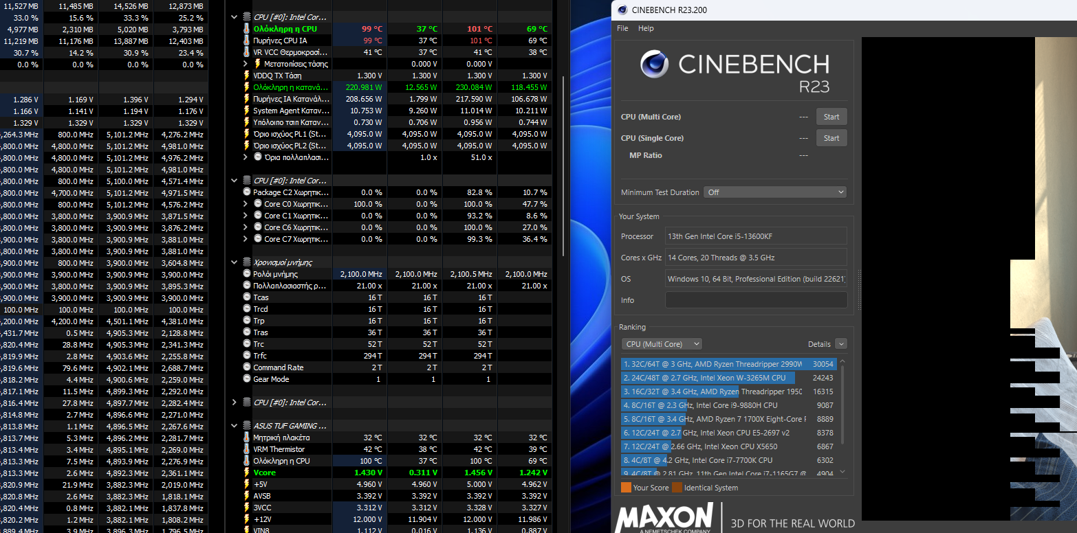Click the ranking list scroll-up arrow
This screenshot has width=1077, height=533.
(x=843, y=361)
